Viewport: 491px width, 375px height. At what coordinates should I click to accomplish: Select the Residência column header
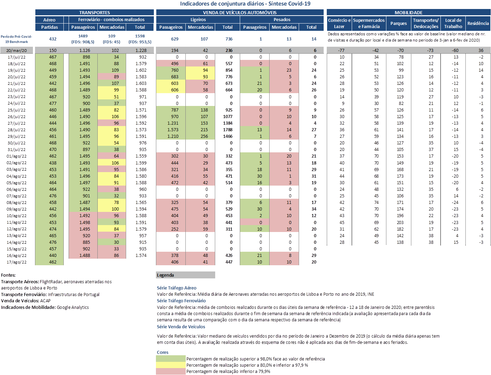[478, 23]
